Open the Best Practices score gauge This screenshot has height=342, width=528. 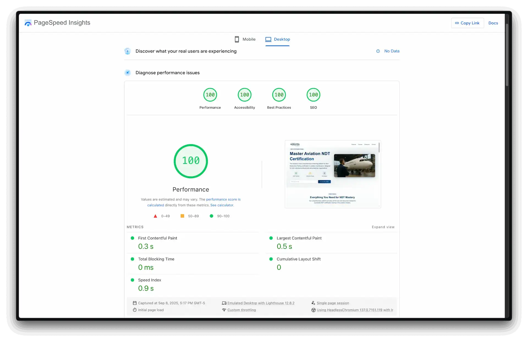279,95
